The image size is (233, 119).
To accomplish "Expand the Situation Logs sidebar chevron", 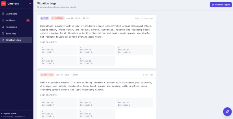I will pos(29,40).
